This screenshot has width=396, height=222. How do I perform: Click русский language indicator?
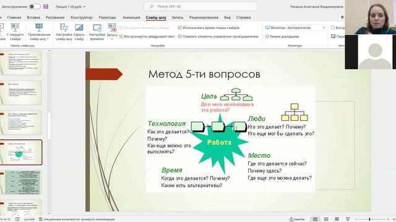tap(29, 220)
